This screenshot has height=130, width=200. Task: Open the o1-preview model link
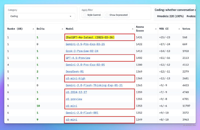(x=74, y=99)
